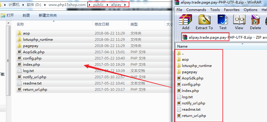Screen dimensions: 267x122
Task: Click the 刻录 button in Explorer toolbar
Action: [x=26, y=15]
